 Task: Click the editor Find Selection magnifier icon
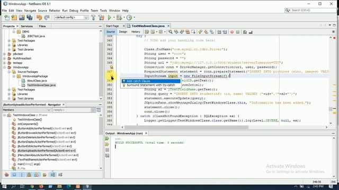pos(171,32)
